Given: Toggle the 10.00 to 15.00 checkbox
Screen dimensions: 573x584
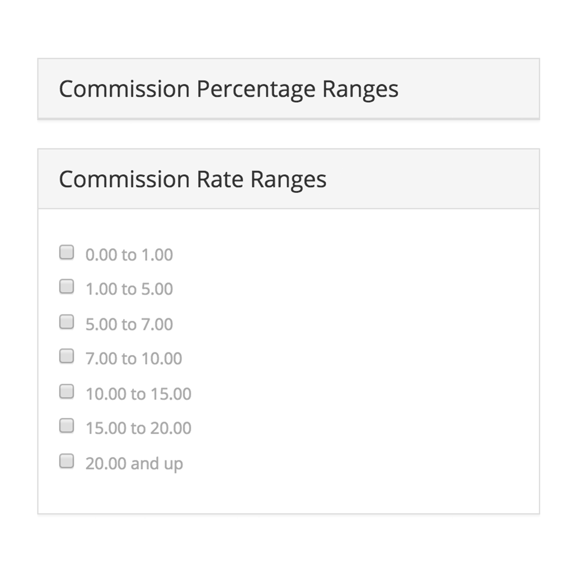Looking at the screenshot, I should (67, 392).
